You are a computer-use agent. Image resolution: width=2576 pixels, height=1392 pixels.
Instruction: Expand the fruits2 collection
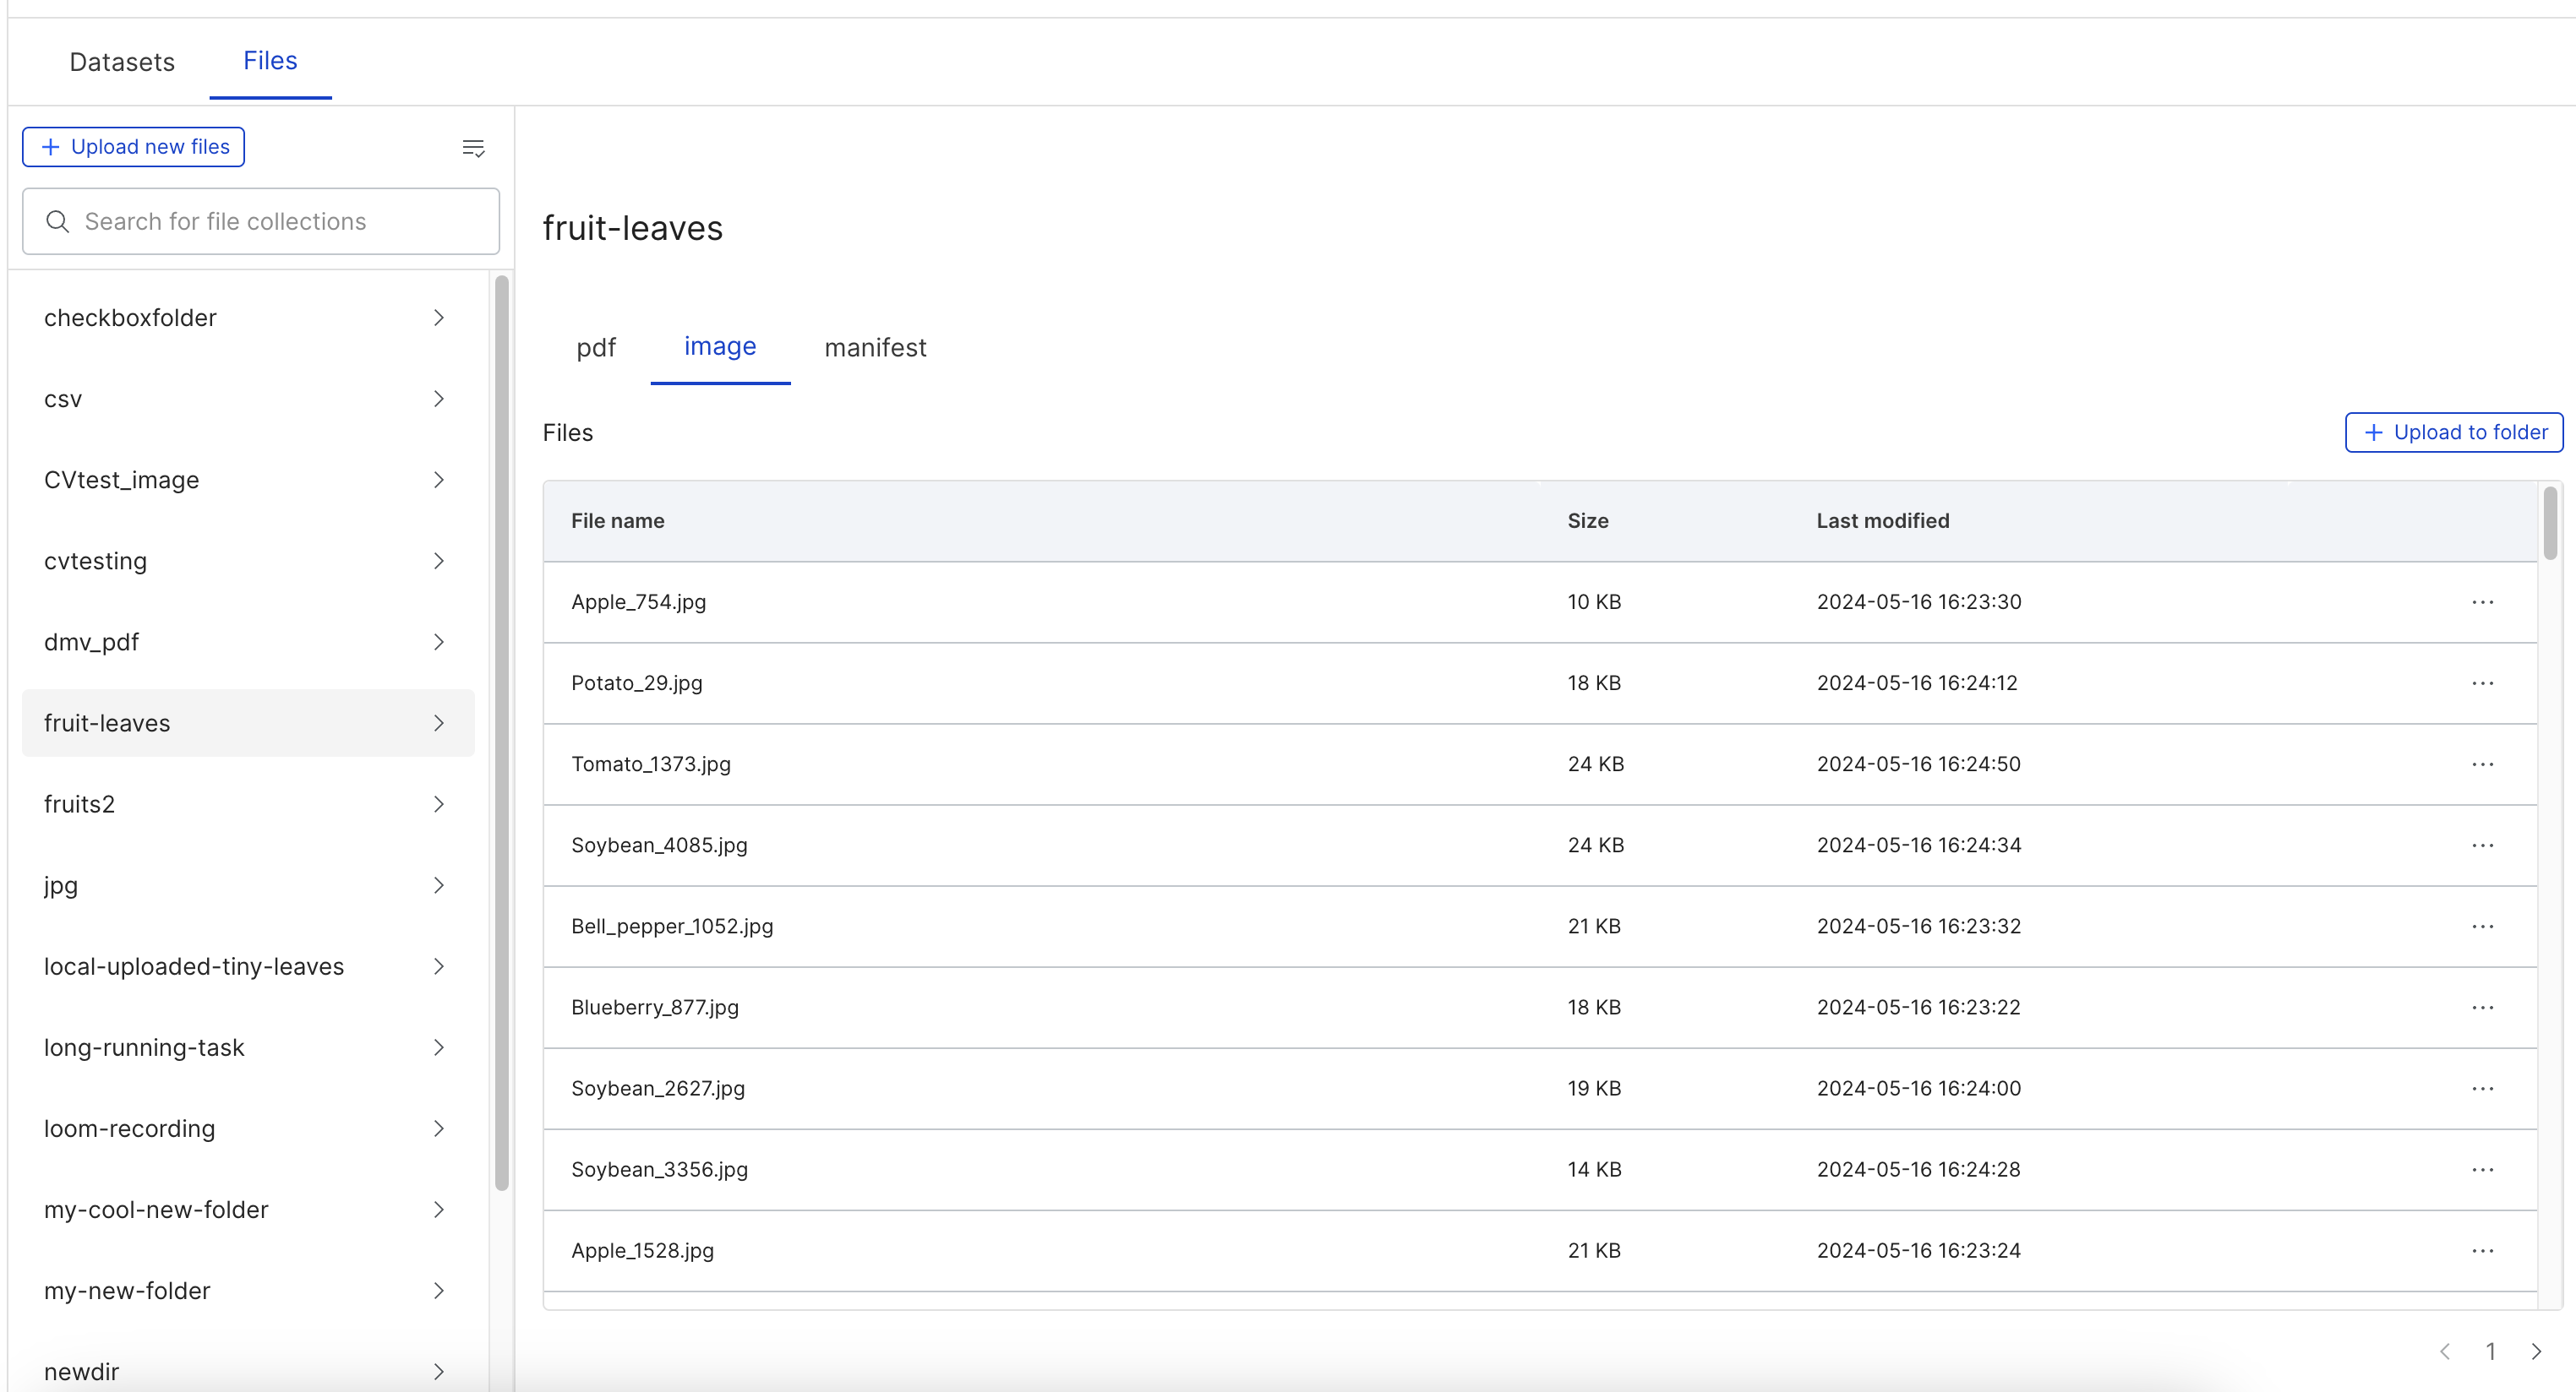coord(443,804)
